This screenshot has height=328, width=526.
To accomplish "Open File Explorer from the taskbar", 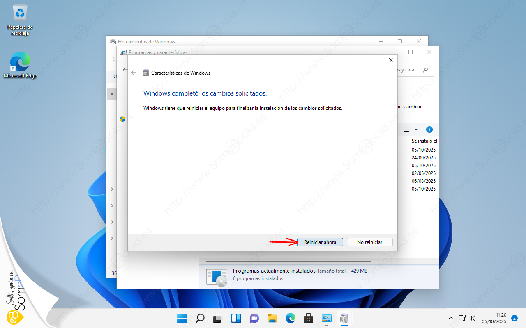I will [x=272, y=319].
